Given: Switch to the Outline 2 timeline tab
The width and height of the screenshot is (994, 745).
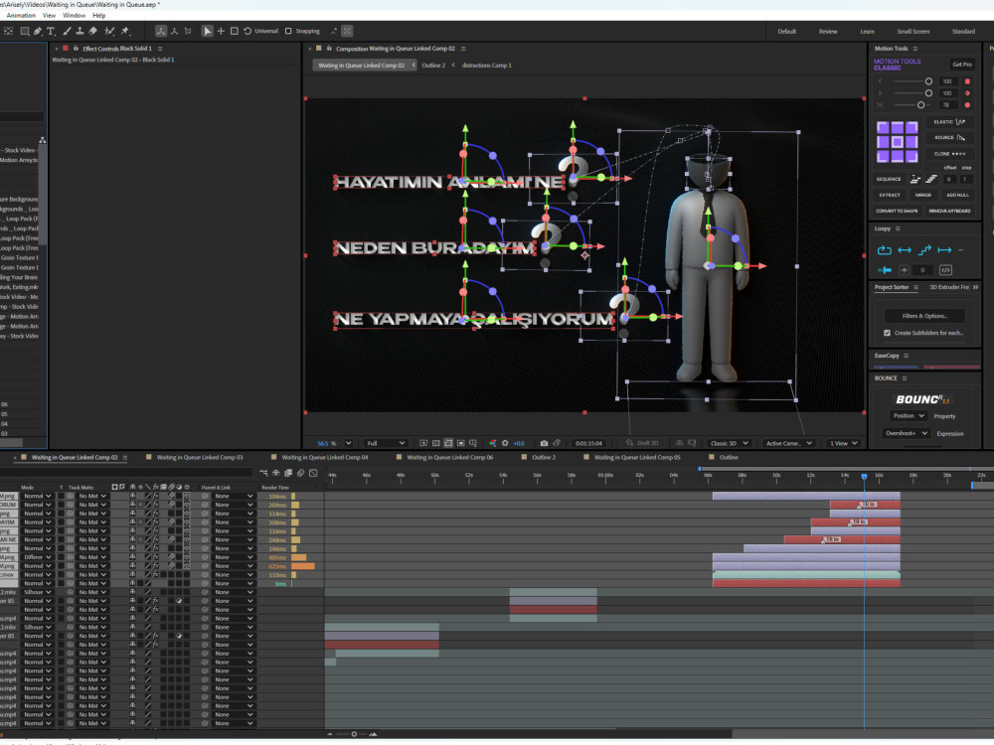Looking at the screenshot, I should click(544, 457).
